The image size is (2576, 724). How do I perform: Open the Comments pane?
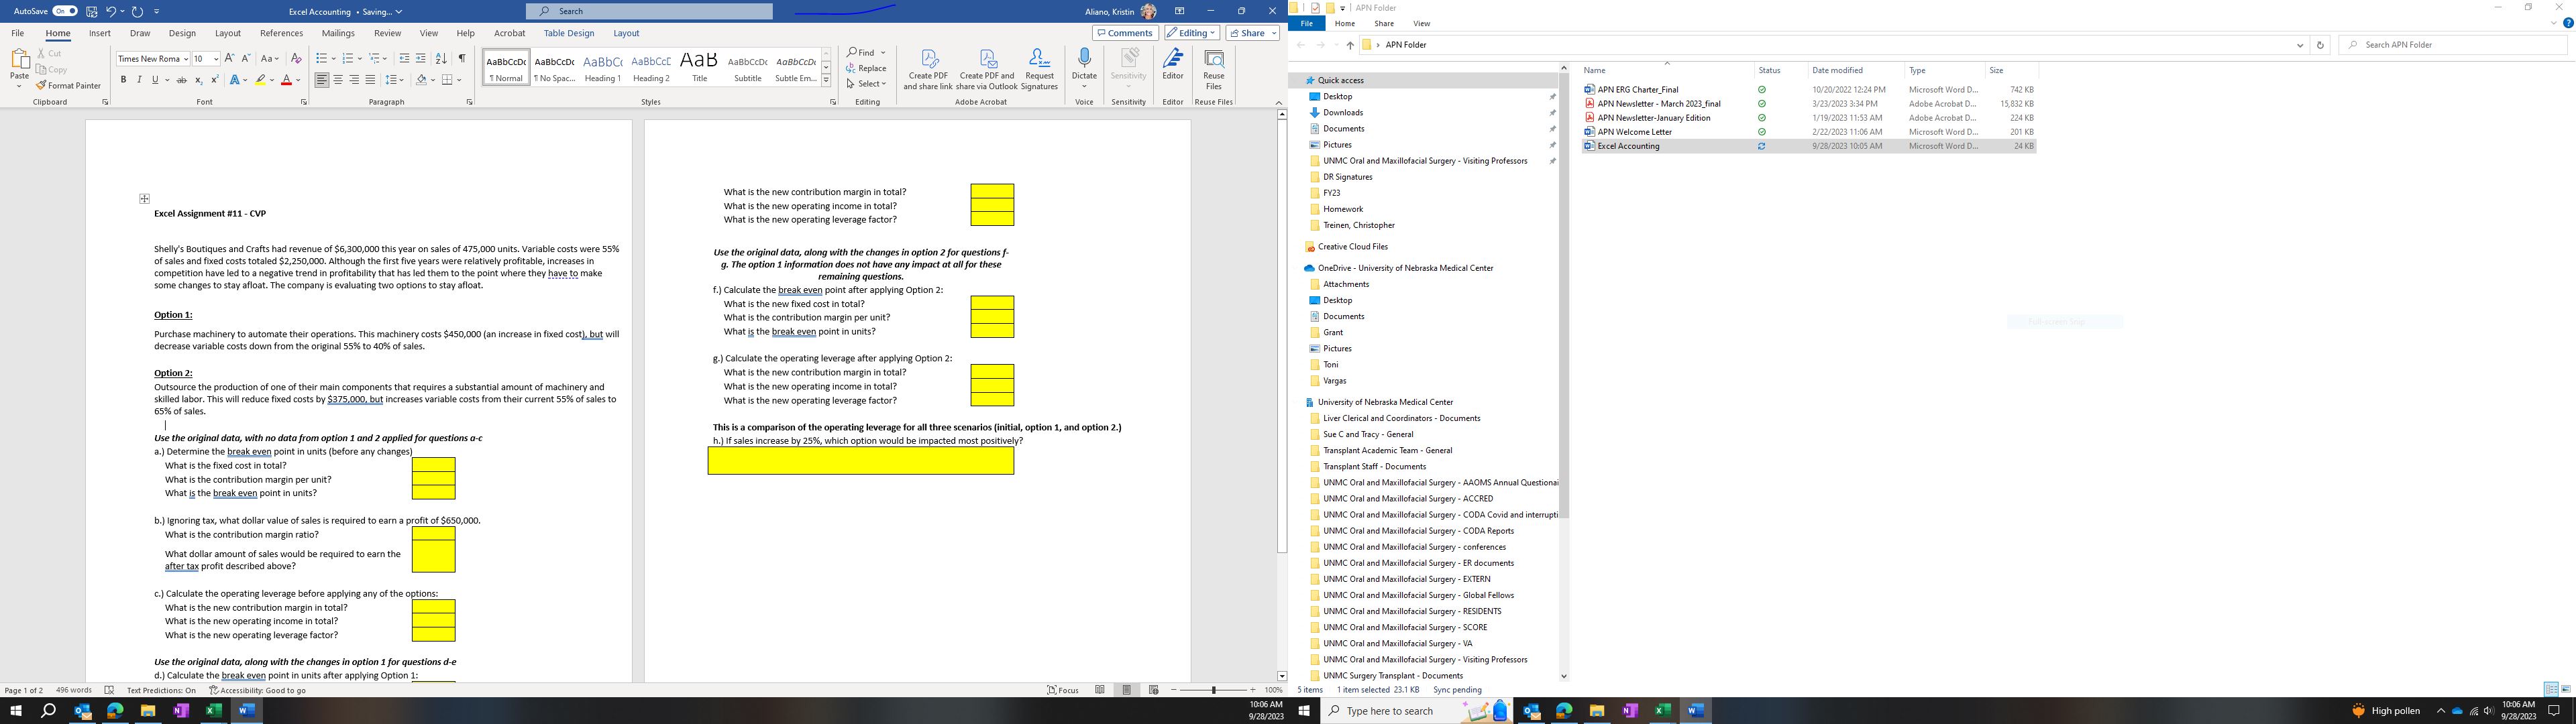point(1124,32)
